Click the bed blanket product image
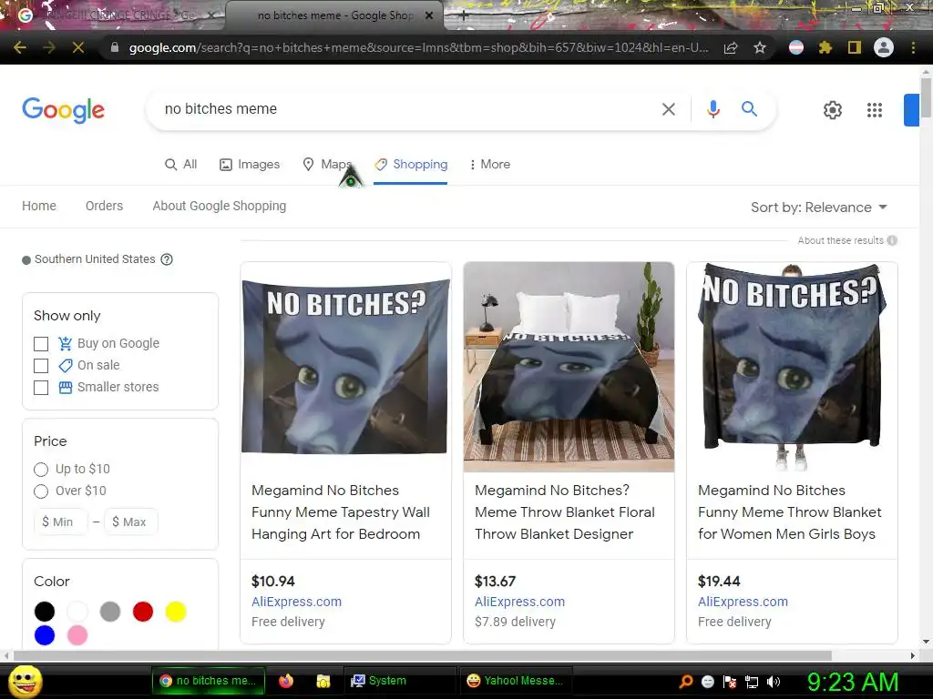The width and height of the screenshot is (933, 699). click(569, 367)
